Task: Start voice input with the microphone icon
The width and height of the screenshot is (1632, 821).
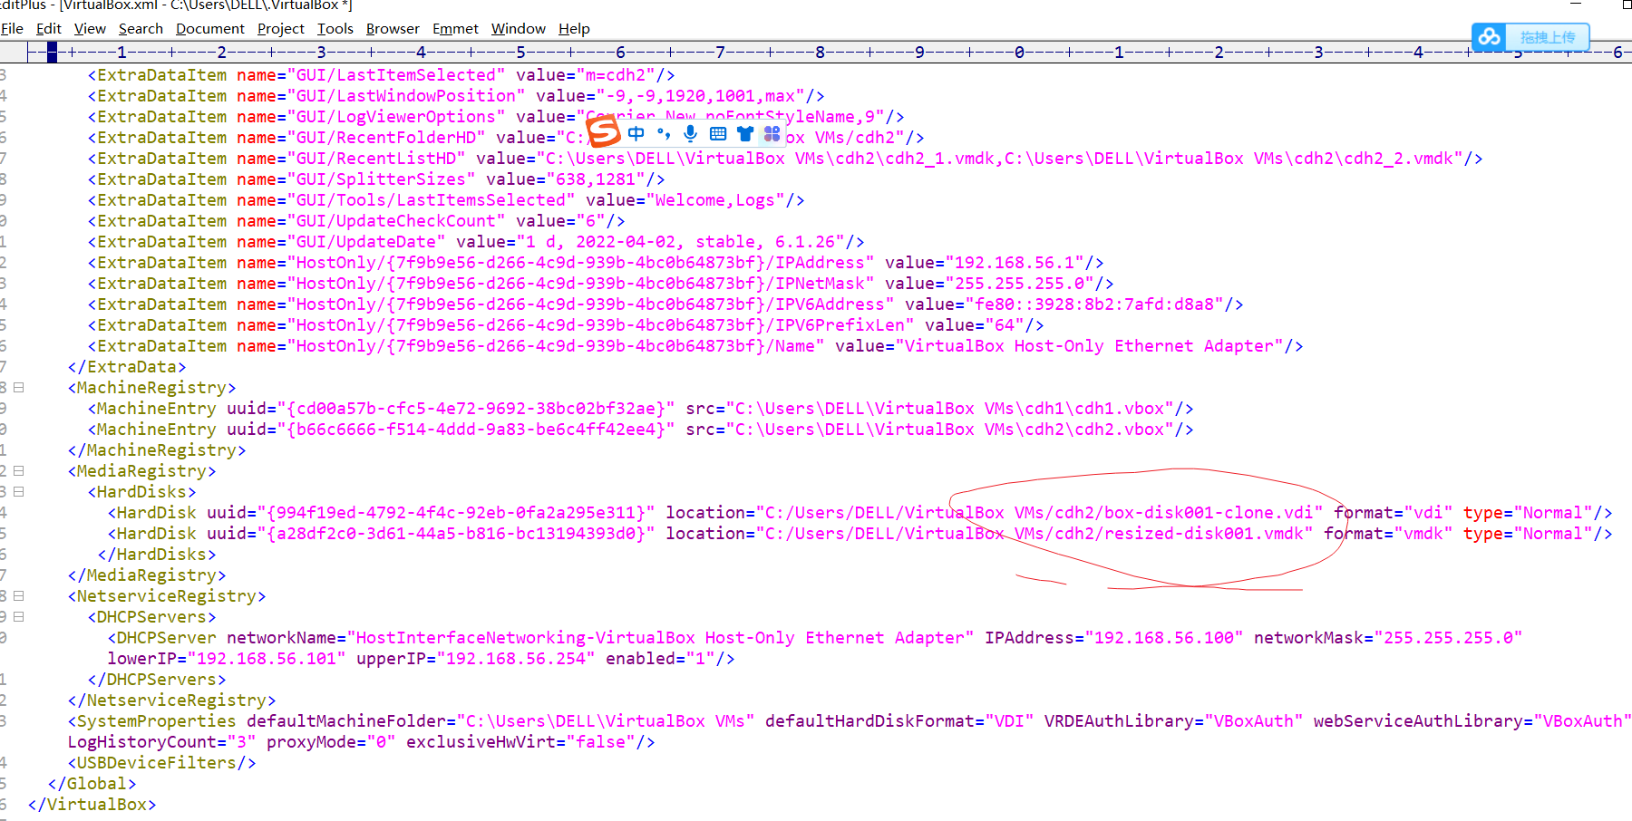Action: (x=691, y=134)
